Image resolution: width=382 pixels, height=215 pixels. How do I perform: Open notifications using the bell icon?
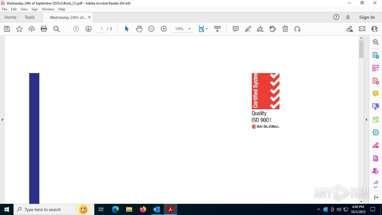348,17
